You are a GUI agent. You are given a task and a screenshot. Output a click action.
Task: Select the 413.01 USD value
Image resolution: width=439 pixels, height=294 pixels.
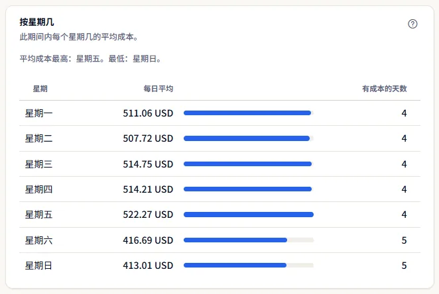click(x=148, y=266)
